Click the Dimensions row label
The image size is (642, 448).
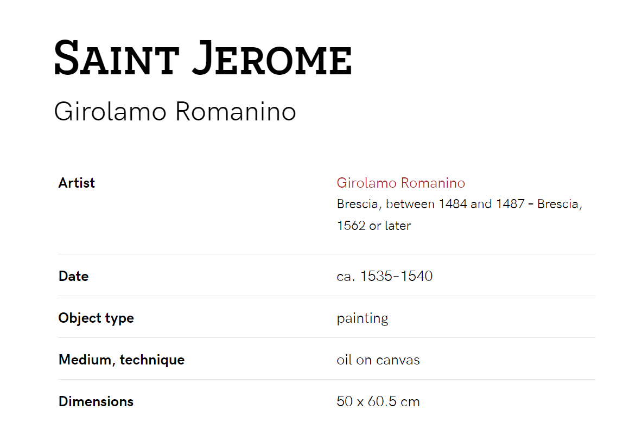pyautogui.click(x=96, y=401)
